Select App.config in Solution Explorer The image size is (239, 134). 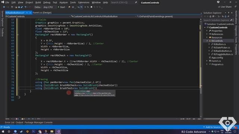[x=217, y=58]
